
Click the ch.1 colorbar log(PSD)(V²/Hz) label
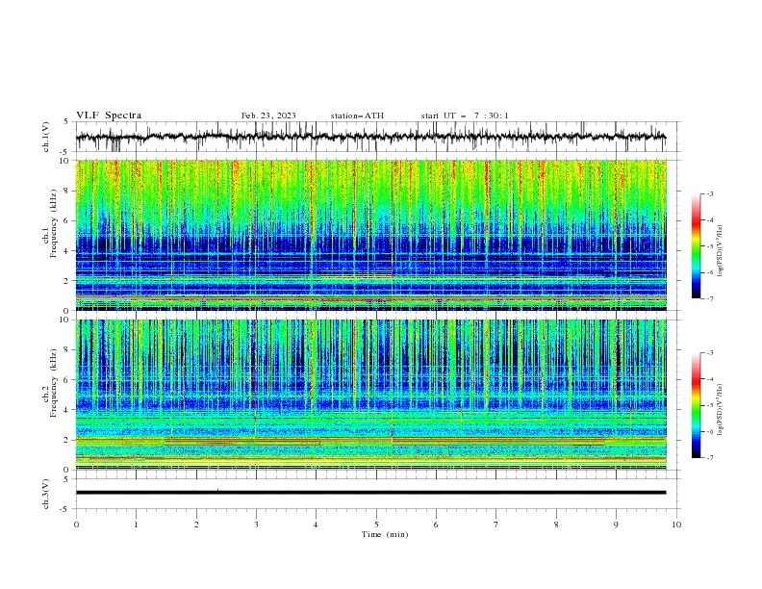[721, 251]
